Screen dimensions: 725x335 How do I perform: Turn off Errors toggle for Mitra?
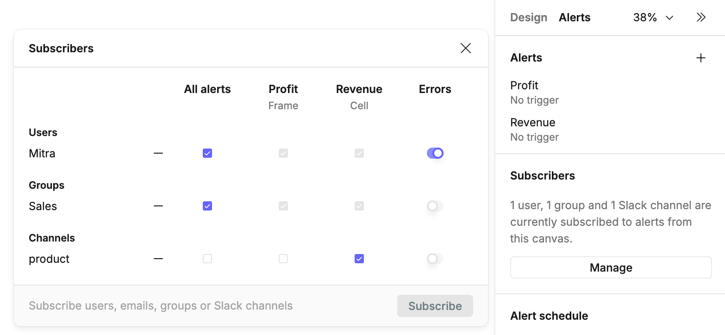tap(435, 153)
